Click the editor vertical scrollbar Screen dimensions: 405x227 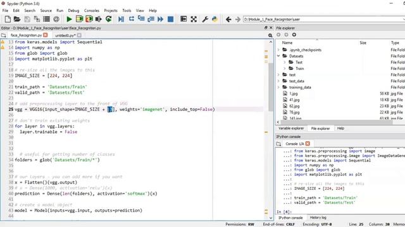click(x=271, y=88)
